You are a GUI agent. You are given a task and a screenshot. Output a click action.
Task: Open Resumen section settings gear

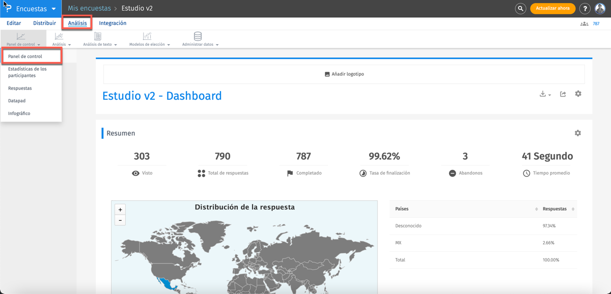577,133
